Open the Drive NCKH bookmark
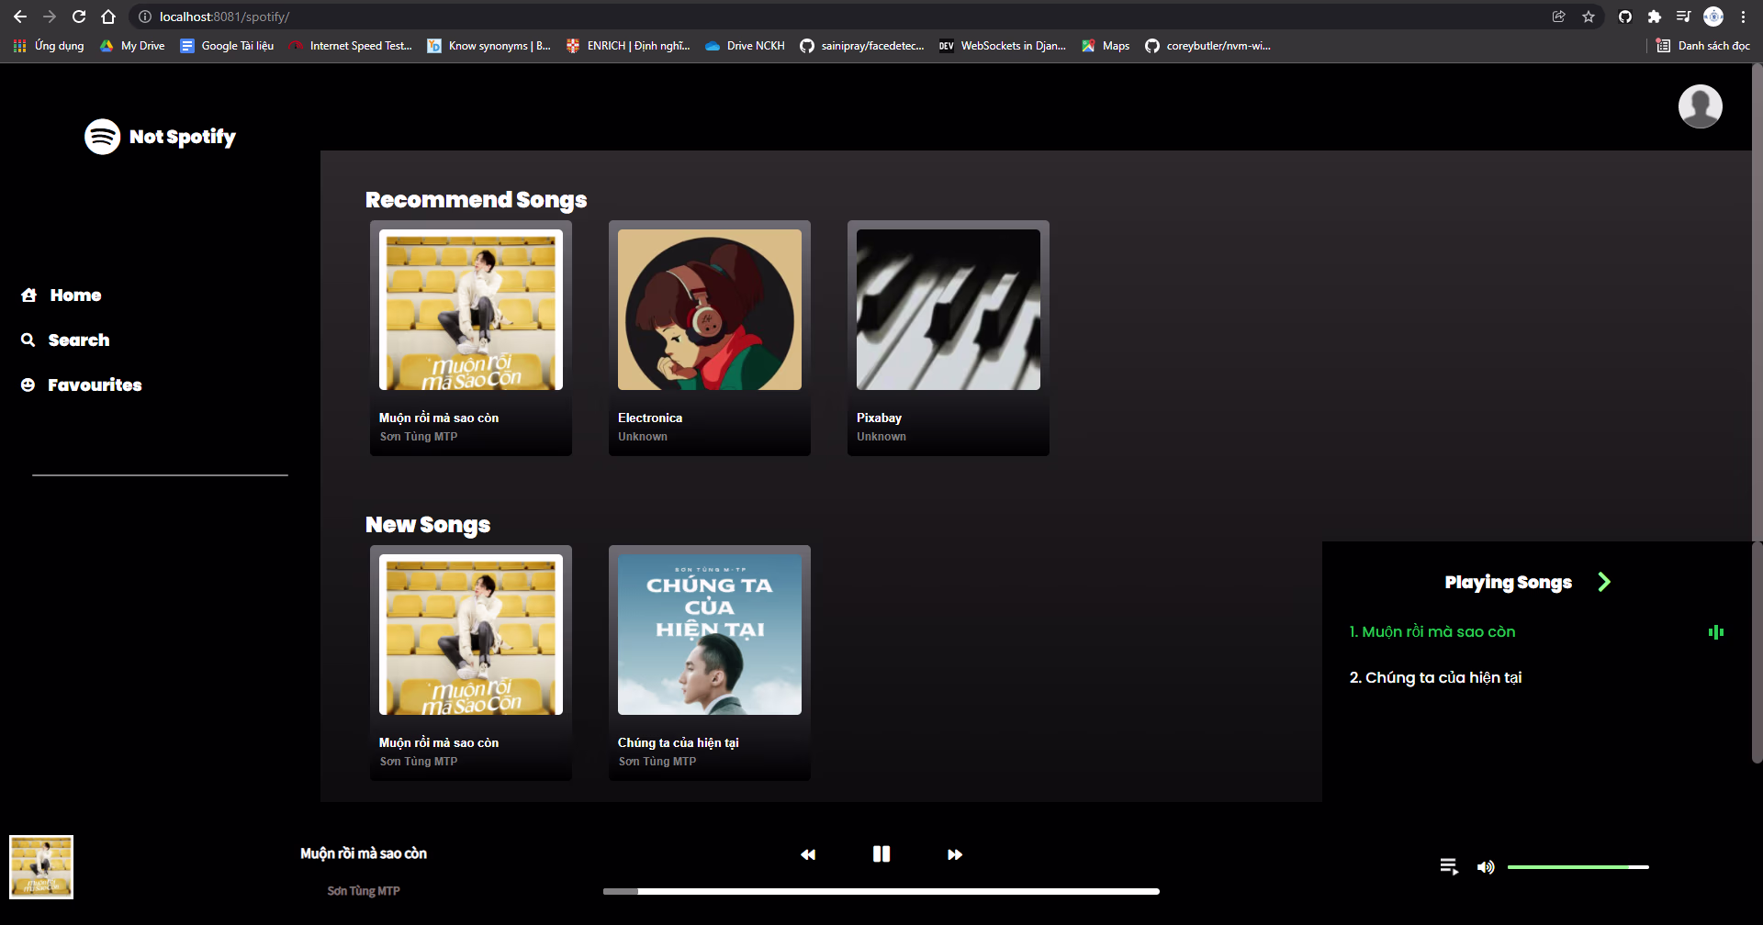The width and height of the screenshot is (1763, 925). coord(745,46)
